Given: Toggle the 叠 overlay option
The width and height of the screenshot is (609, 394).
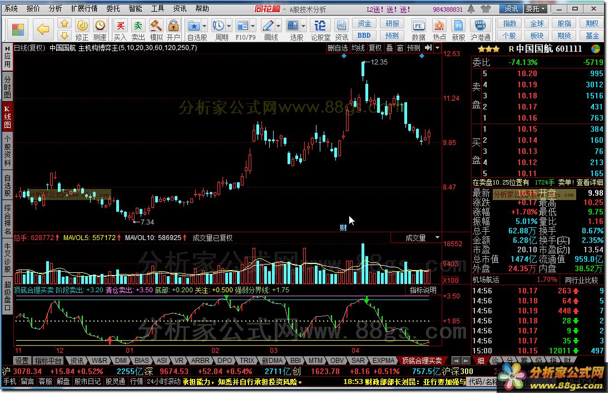Looking at the screenshot, I should 389,48.
